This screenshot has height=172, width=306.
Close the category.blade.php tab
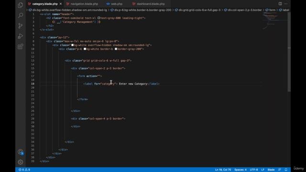[x=61, y=4]
